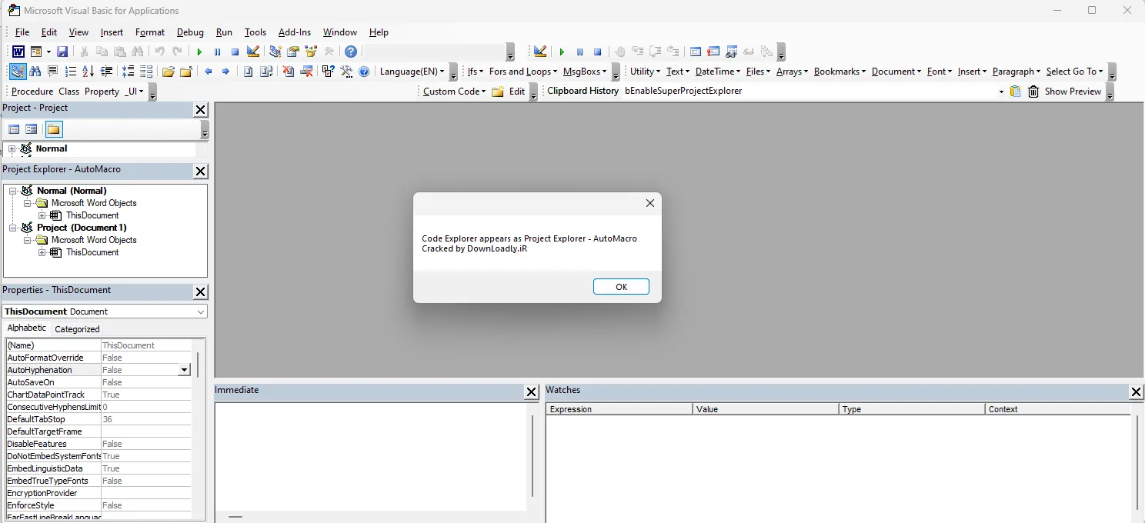Close the Immediate window panel

point(531,392)
